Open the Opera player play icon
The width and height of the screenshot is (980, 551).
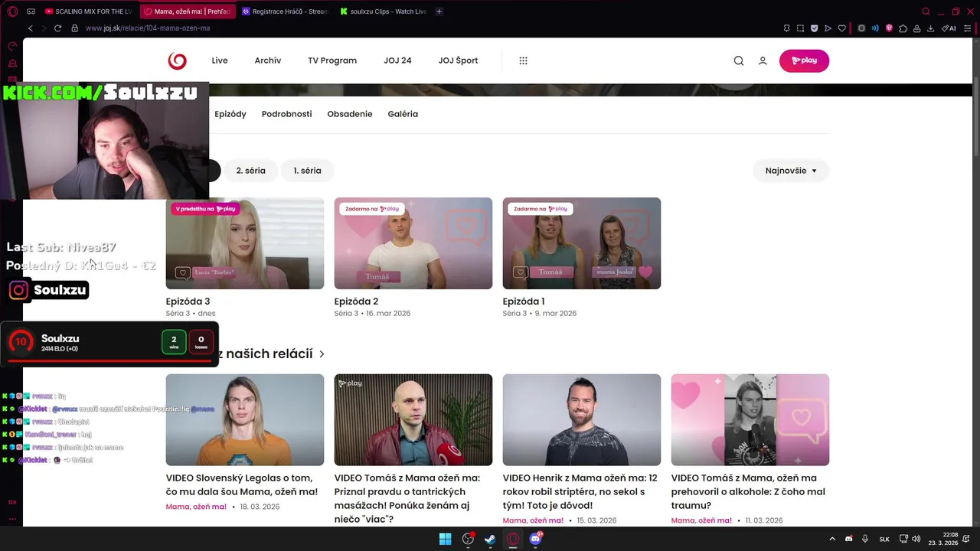(x=828, y=28)
